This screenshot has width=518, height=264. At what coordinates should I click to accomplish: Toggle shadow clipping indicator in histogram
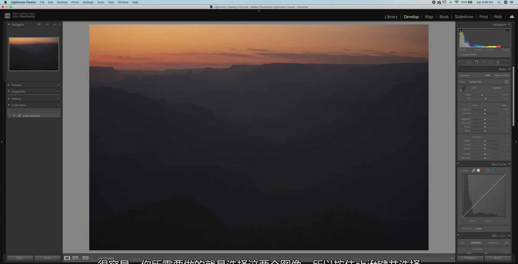pos(461,31)
